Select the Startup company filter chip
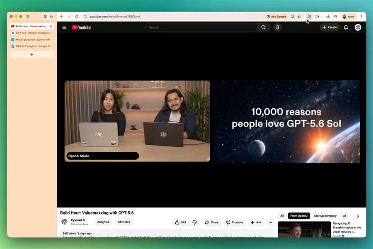Screen dimensions: 373x249 325,216
